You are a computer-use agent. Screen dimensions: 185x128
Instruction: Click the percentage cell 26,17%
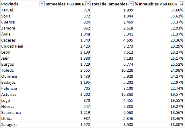point(159,58)
